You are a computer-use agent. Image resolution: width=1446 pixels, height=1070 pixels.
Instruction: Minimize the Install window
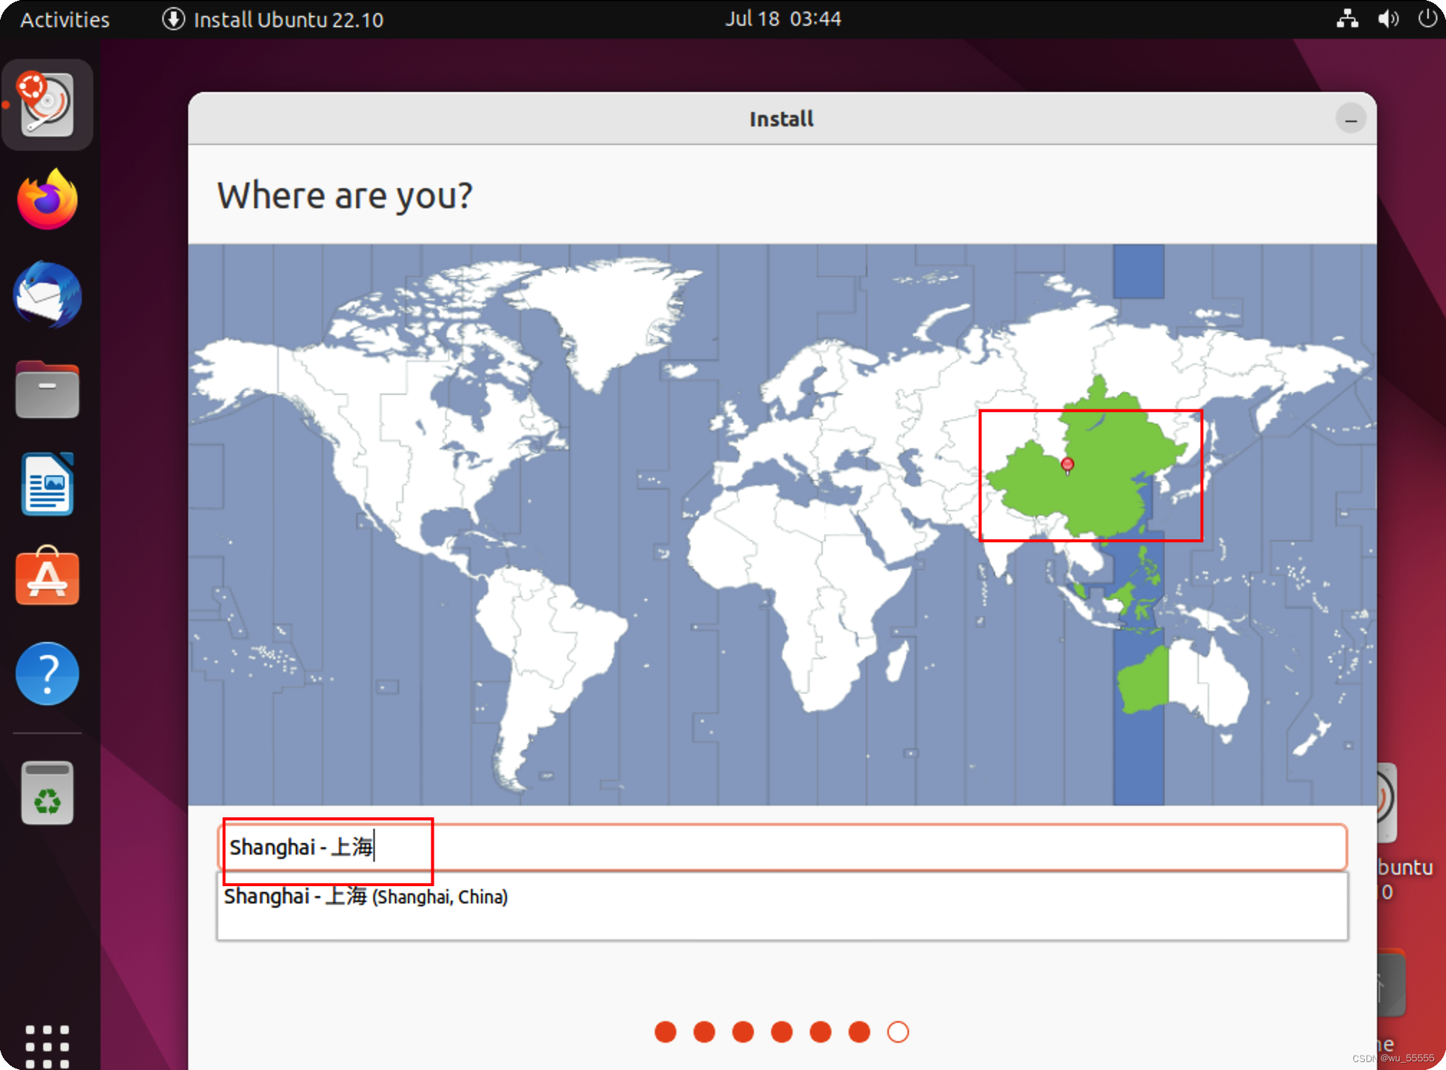[x=1351, y=119]
